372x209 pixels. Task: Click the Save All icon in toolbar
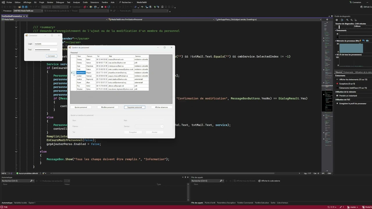point(26,7)
